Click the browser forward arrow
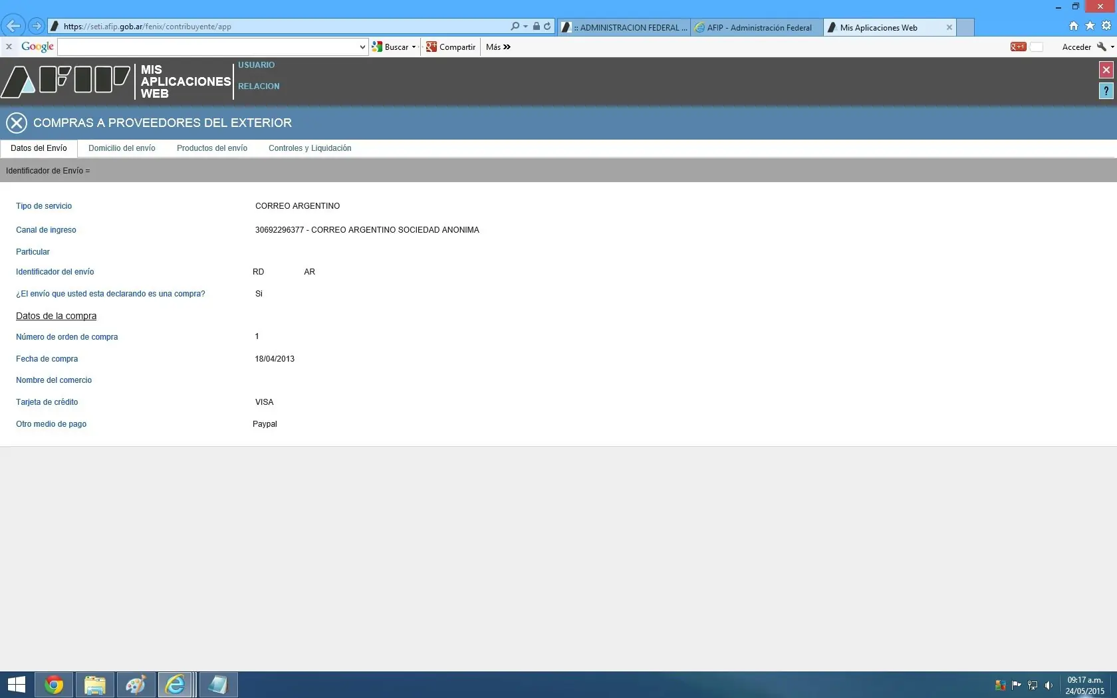Image resolution: width=1117 pixels, height=698 pixels. (37, 27)
